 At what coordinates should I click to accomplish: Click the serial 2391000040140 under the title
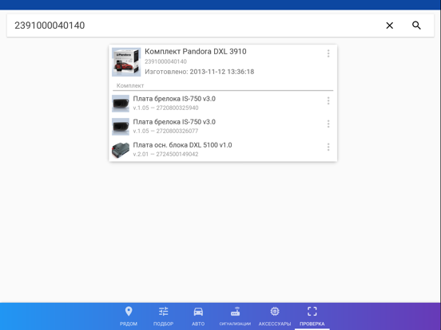165,61
